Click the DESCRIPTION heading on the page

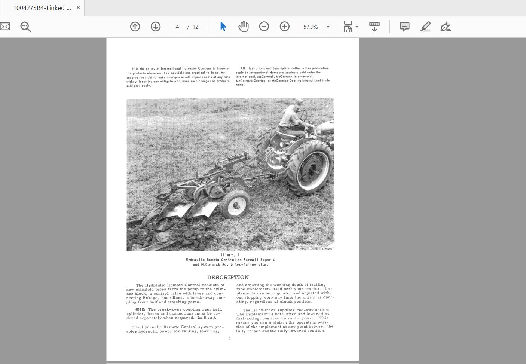228,277
